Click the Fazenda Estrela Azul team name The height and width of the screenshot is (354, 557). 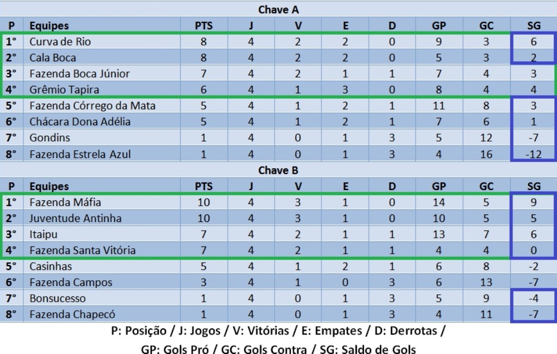pos(80,154)
